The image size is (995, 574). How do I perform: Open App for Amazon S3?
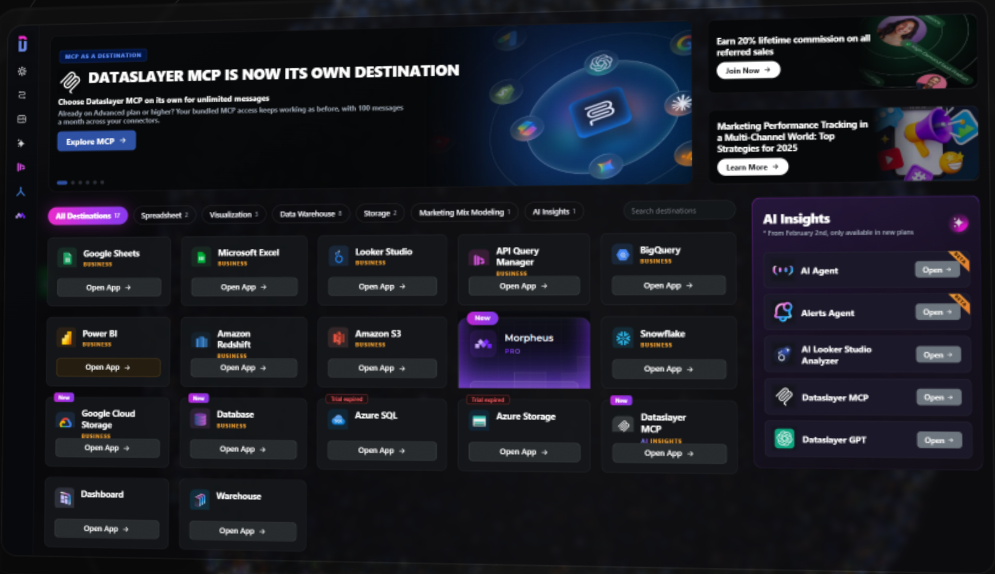pos(382,368)
